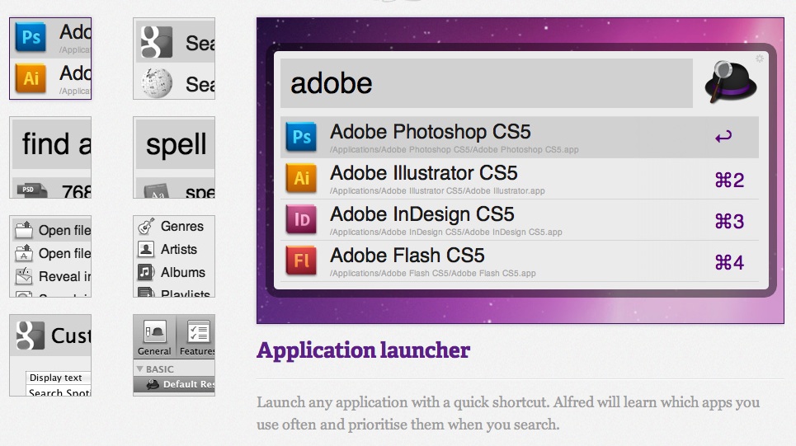Select the 'spell' dictionary thumbnail
This screenshot has width=796, height=446.
point(174,157)
